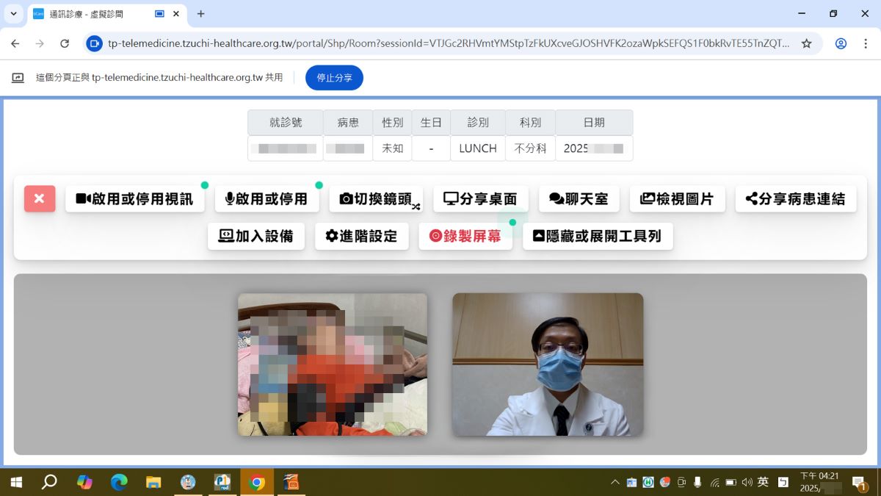881x496 pixels.
Task: Open the 聊天室 chat room
Action: pyautogui.click(x=579, y=198)
